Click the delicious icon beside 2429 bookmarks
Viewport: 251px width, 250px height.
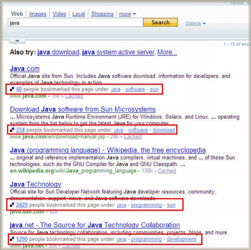(x=12, y=205)
